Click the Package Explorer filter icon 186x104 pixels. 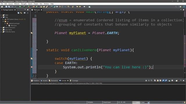[25, 13]
